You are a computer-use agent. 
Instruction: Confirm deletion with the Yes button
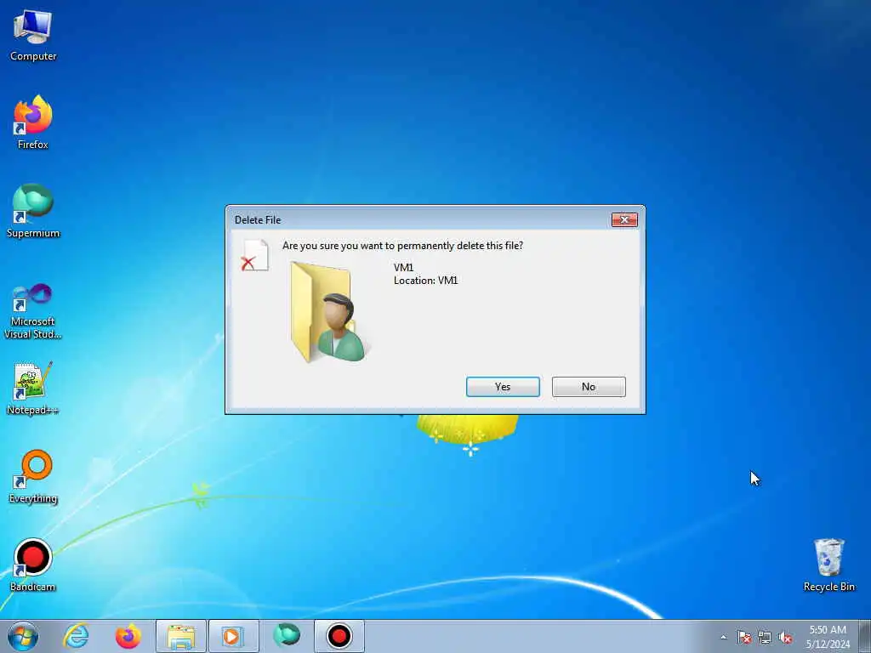[503, 387]
